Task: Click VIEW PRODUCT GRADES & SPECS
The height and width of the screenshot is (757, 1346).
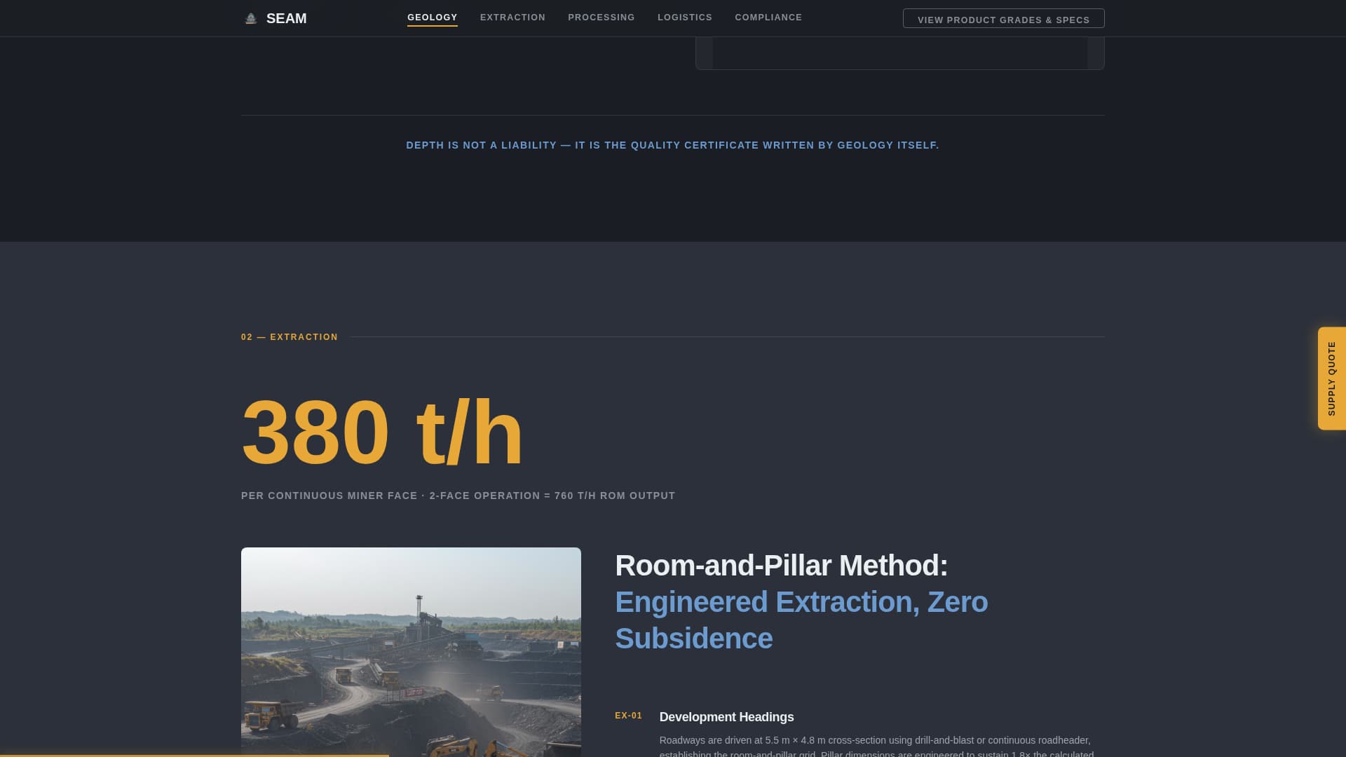Action: click(x=1004, y=18)
